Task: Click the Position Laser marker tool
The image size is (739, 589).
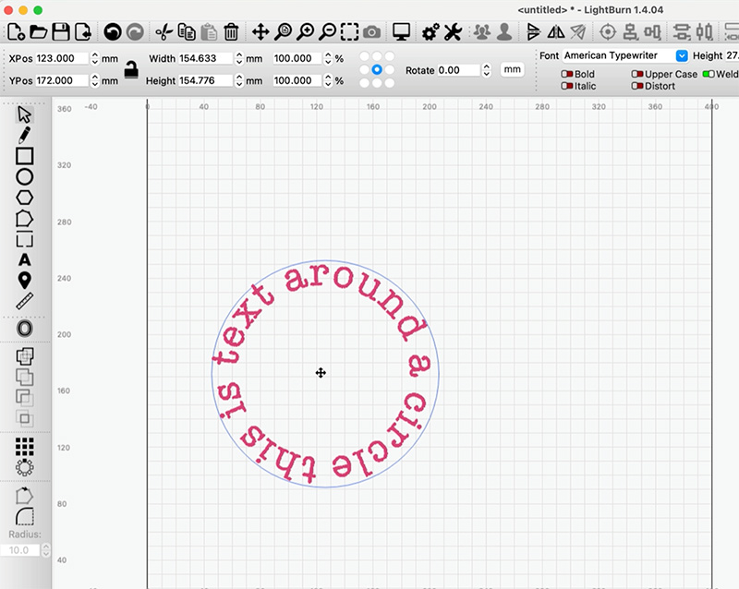Action: [x=25, y=281]
